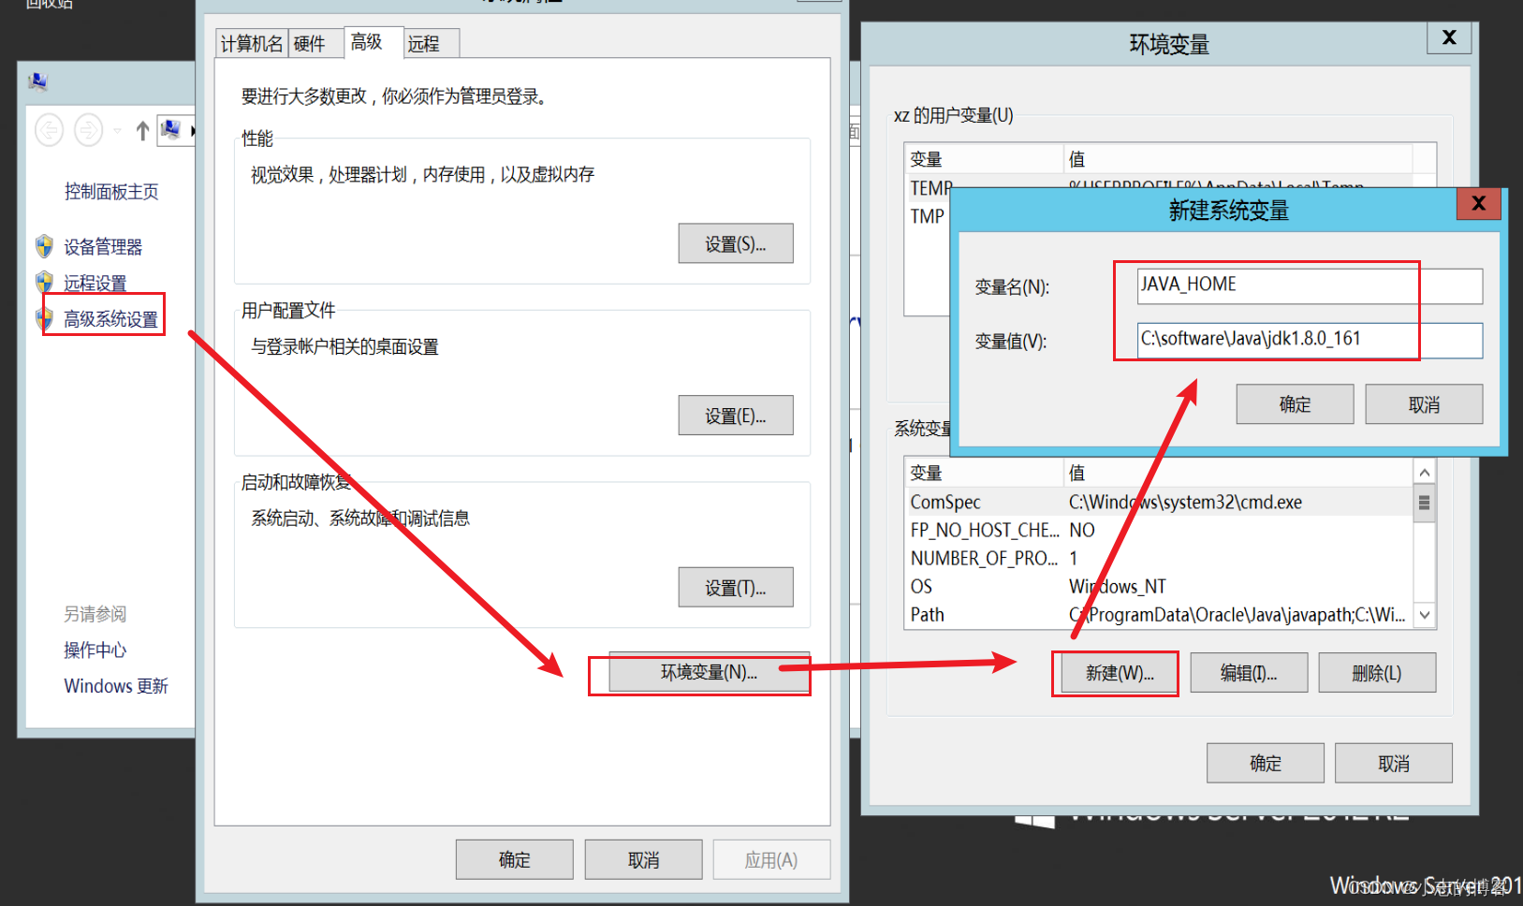Click scroll up arrow of system variables list
This screenshot has width=1523, height=906.
1425,473
